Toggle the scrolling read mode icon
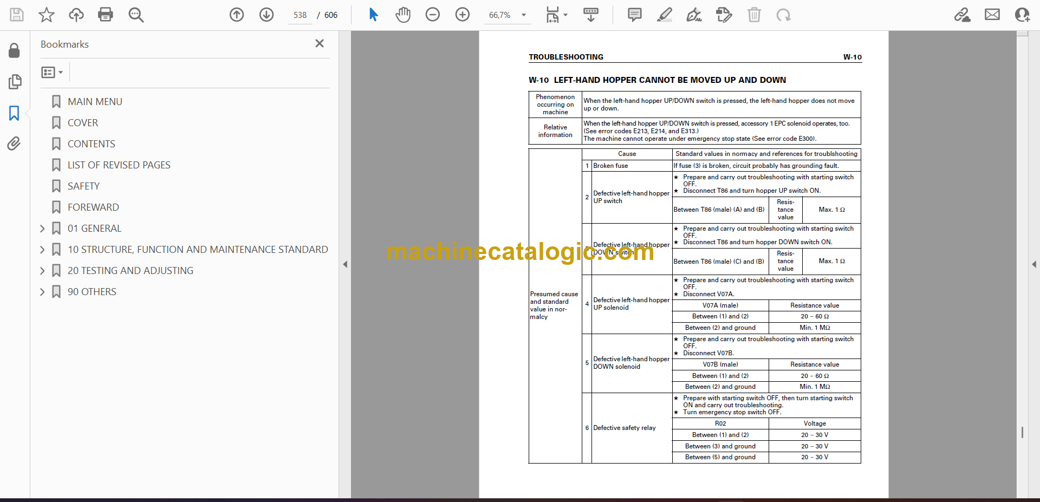Screen dimensions: 1040x502 click(x=591, y=15)
